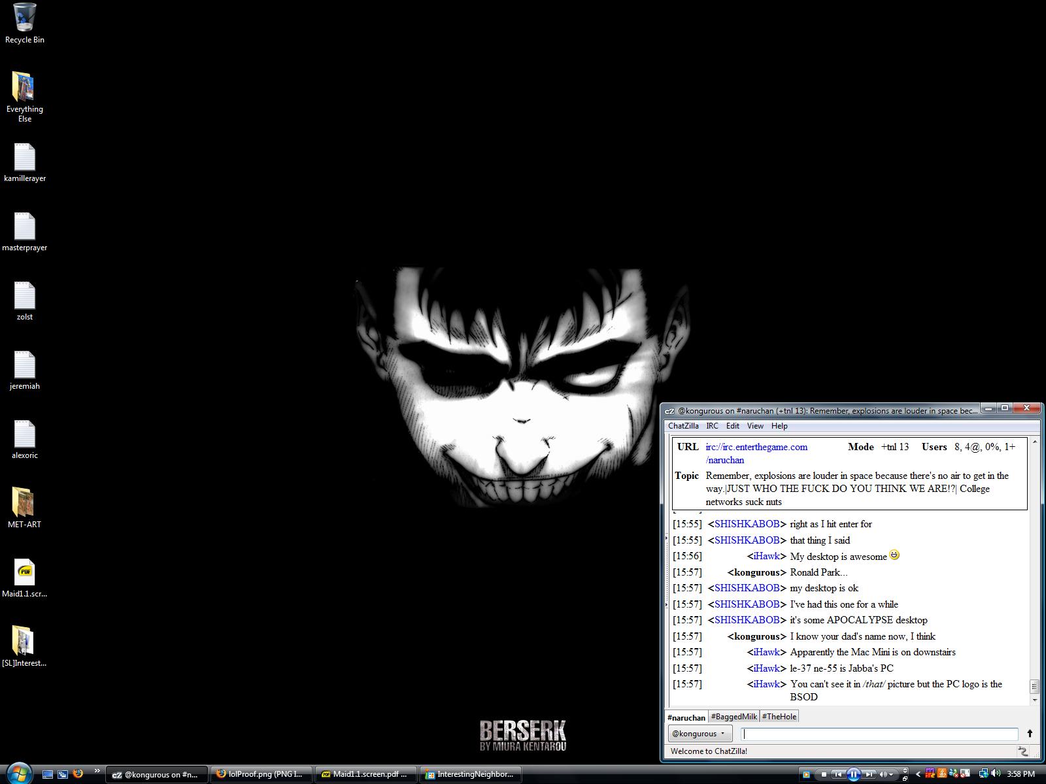Focus the ChatZilla message input box

coord(879,734)
